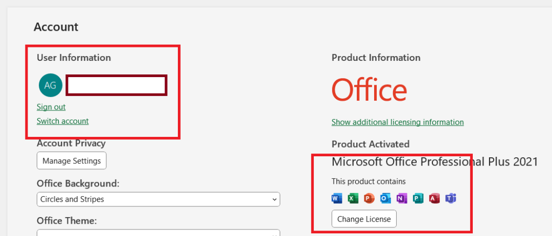Click the Teams app icon
The image size is (552, 236).
coord(451,199)
